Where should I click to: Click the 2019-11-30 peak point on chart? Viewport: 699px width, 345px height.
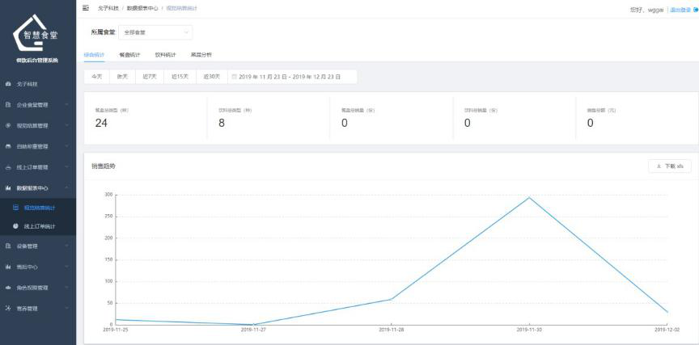[529, 197]
